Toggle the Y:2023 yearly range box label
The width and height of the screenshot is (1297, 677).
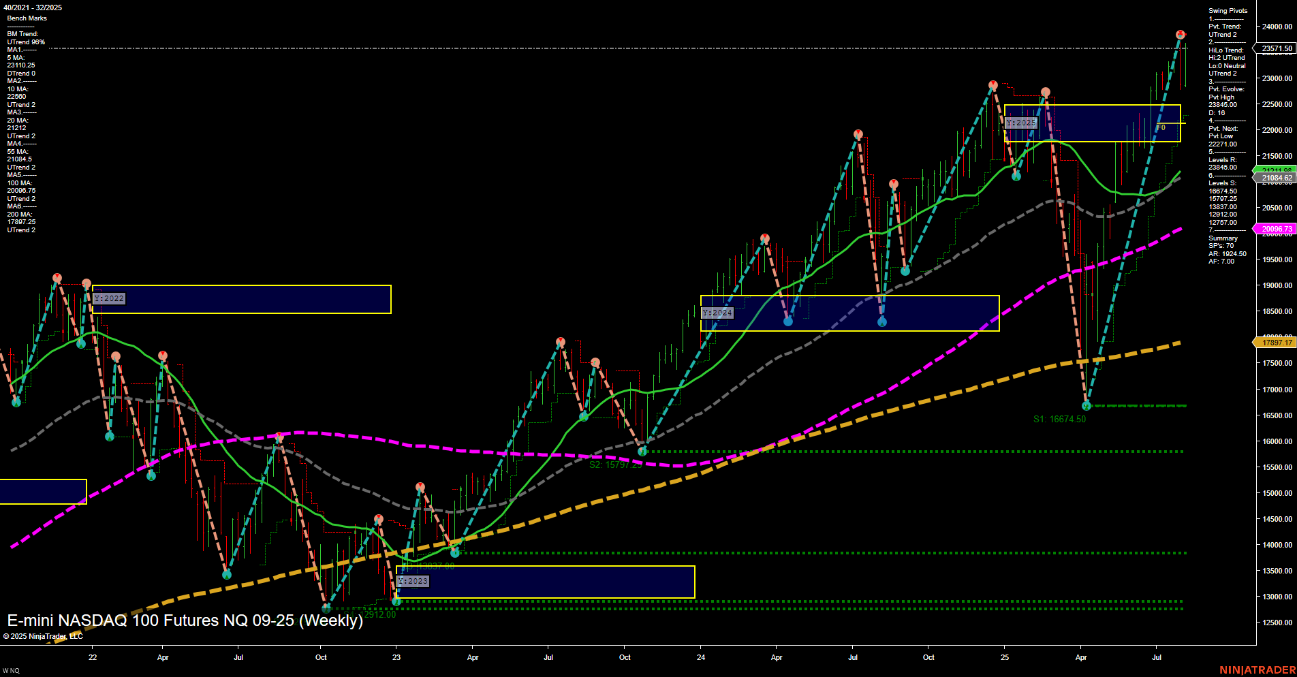[x=412, y=581]
